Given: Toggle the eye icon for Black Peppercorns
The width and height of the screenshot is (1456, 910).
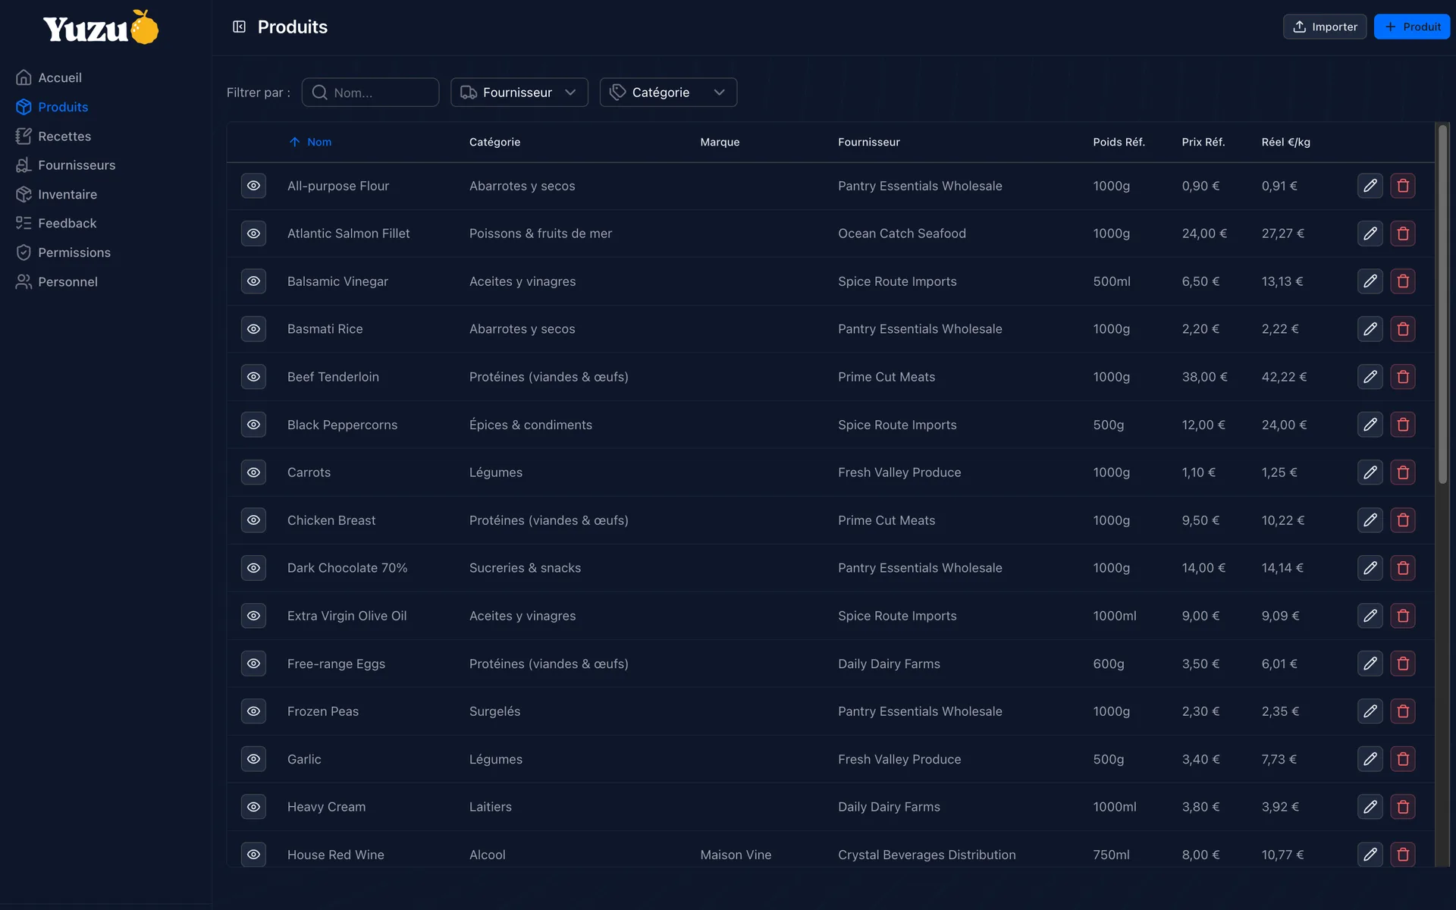Looking at the screenshot, I should click(253, 425).
